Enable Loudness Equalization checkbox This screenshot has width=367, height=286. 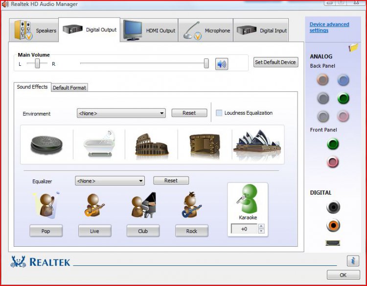click(x=219, y=113)
